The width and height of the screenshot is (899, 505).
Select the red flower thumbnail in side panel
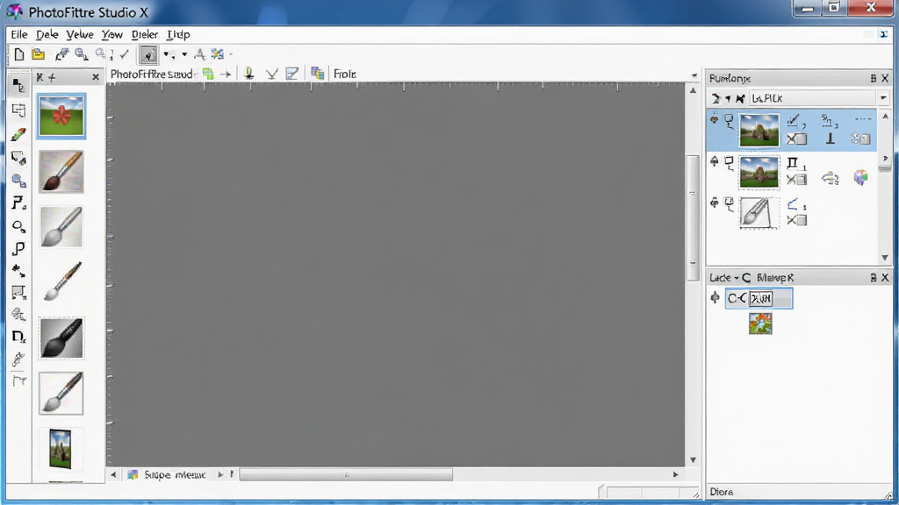61,117
